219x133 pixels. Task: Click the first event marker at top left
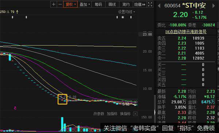(x=12, y=17)
